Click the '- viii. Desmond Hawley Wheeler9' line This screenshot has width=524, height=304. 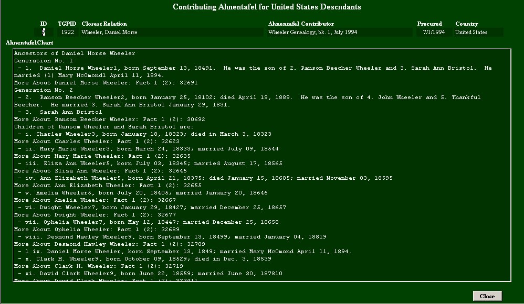(x=172, y=237)
